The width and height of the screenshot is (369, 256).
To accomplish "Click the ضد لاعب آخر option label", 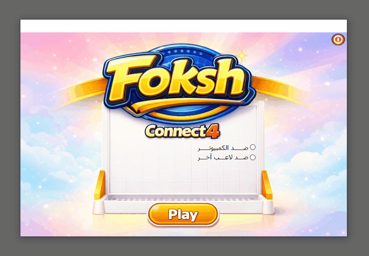I will coord(223,158).
